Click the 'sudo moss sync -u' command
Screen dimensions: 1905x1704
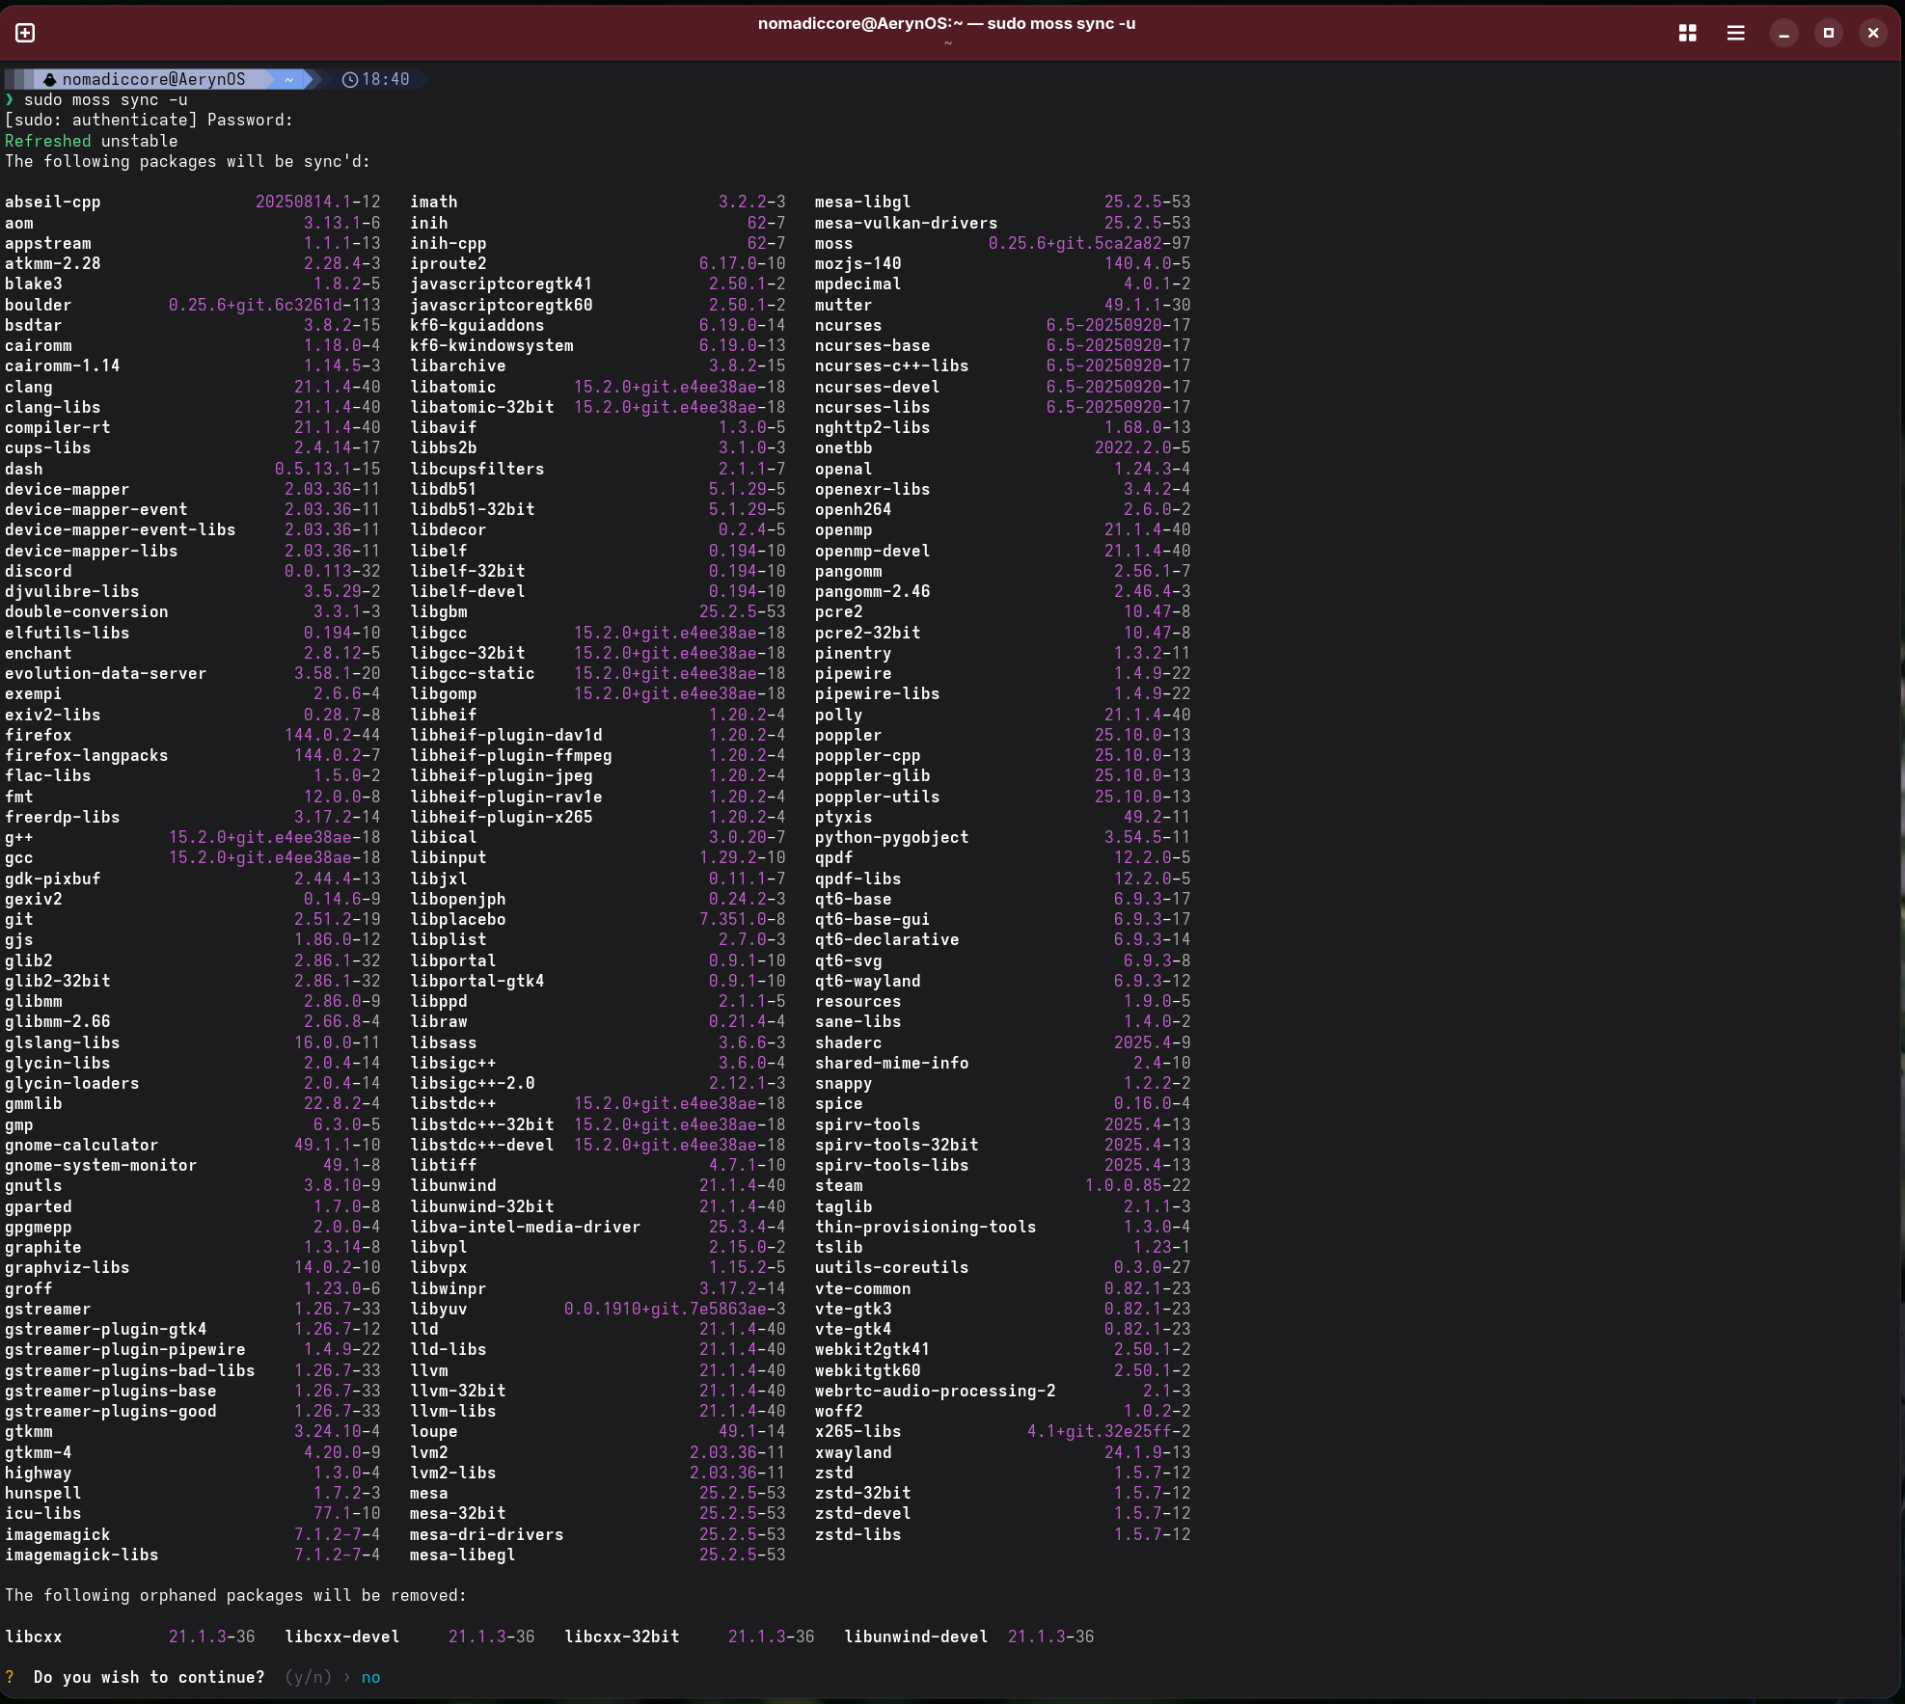[x=106, y=100]
